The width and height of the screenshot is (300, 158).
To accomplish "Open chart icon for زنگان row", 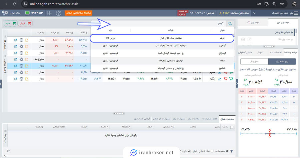I will point(219,79).
